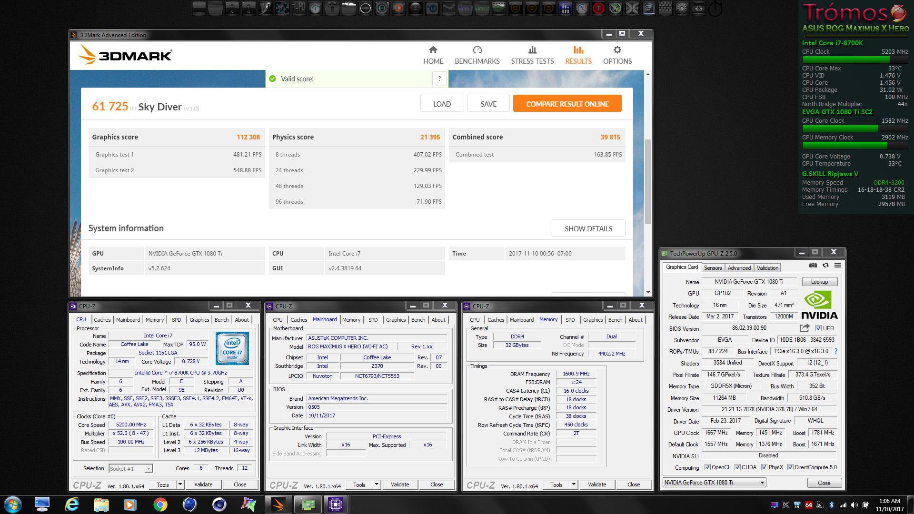The height and width of the screenshot is (514, 914).
Task: Click LOAD button in 3DMark
Action: pos(442,104)
